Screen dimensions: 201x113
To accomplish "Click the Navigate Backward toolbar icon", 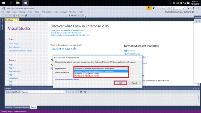I will [5, 15].
